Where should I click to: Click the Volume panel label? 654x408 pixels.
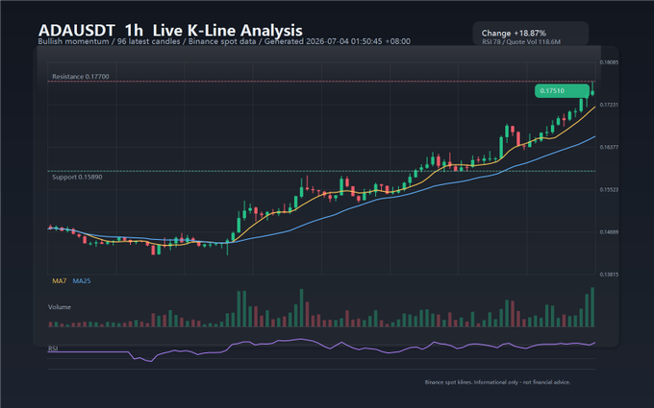[60, 307]
